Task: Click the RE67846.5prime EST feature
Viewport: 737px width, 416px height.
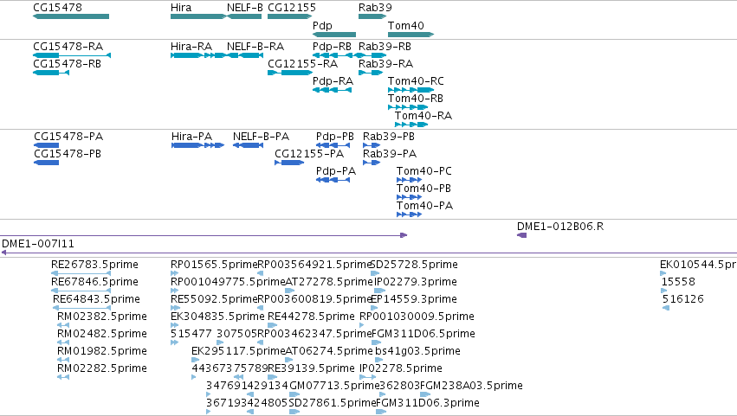Action: pos(81,291)
